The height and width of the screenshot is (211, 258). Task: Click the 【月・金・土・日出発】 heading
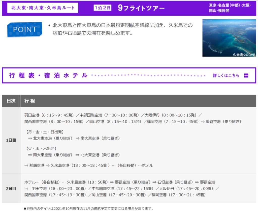(x=45, y=132)
